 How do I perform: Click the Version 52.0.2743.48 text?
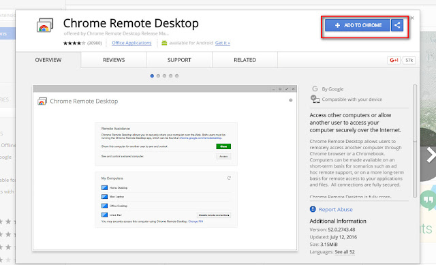(332, 230)
